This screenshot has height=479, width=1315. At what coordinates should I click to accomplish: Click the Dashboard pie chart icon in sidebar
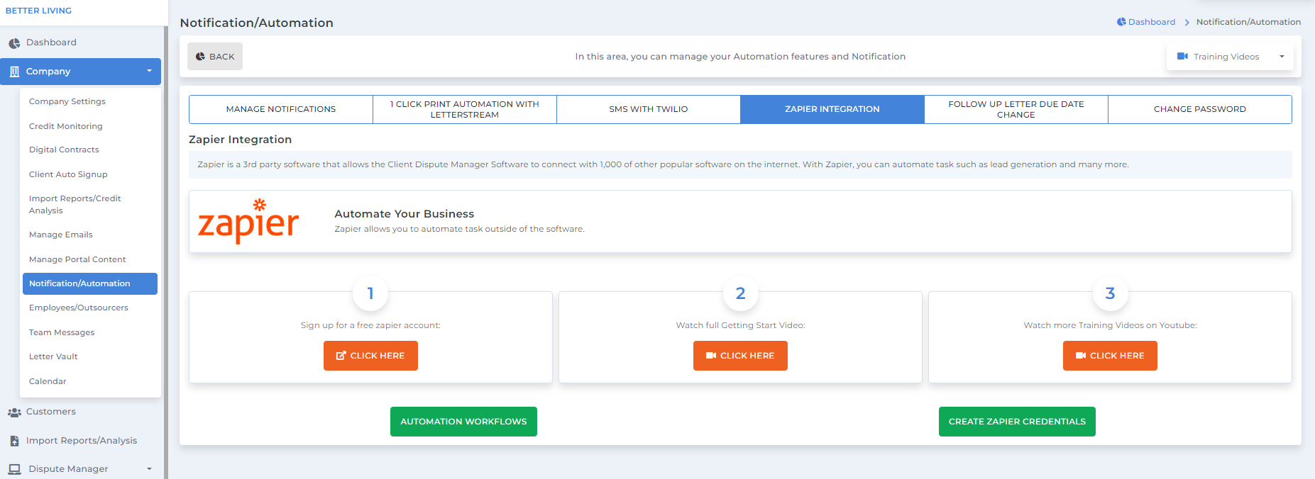[x=14, y=43]
